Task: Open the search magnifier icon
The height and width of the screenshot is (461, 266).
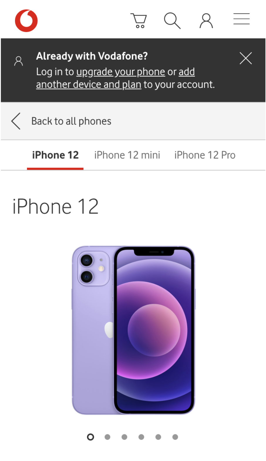Action: (172, 21)
